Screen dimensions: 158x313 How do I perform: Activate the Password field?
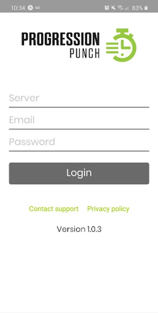click(x=79, y=142)
